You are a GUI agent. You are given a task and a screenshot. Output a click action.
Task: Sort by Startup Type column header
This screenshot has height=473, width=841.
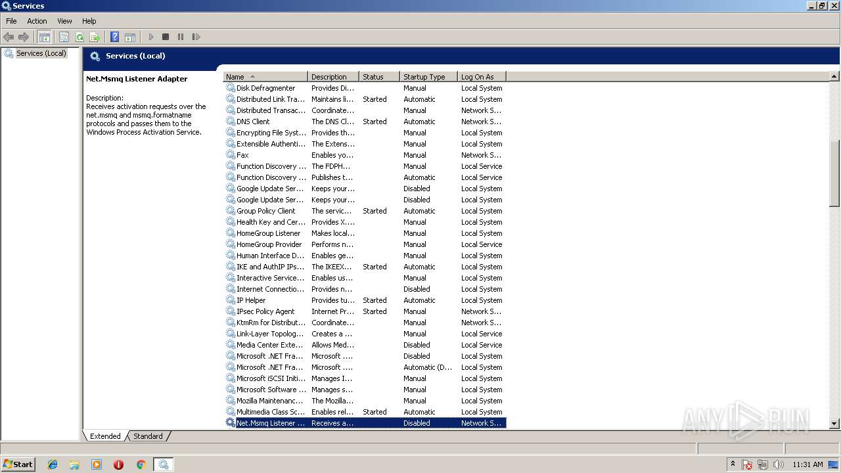click(428, 77)
